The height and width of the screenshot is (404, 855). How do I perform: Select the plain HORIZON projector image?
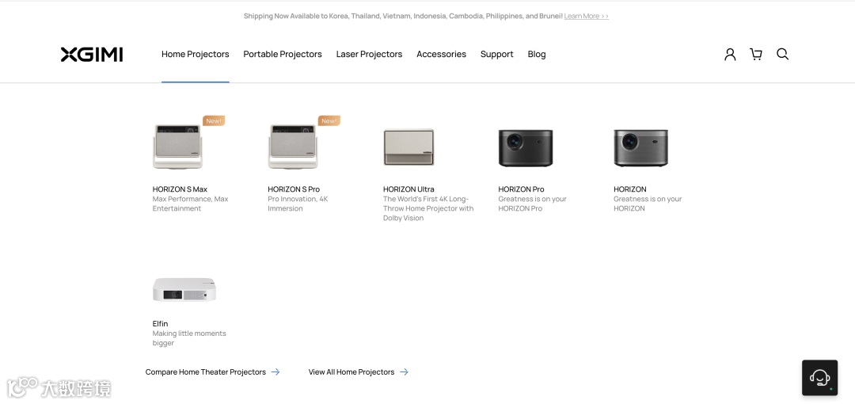640,148
